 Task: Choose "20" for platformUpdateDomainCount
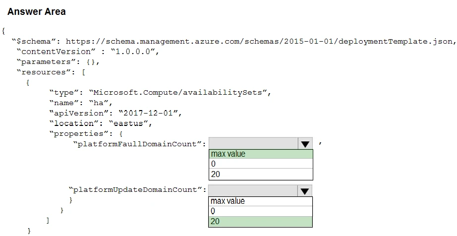coord(261,222)
